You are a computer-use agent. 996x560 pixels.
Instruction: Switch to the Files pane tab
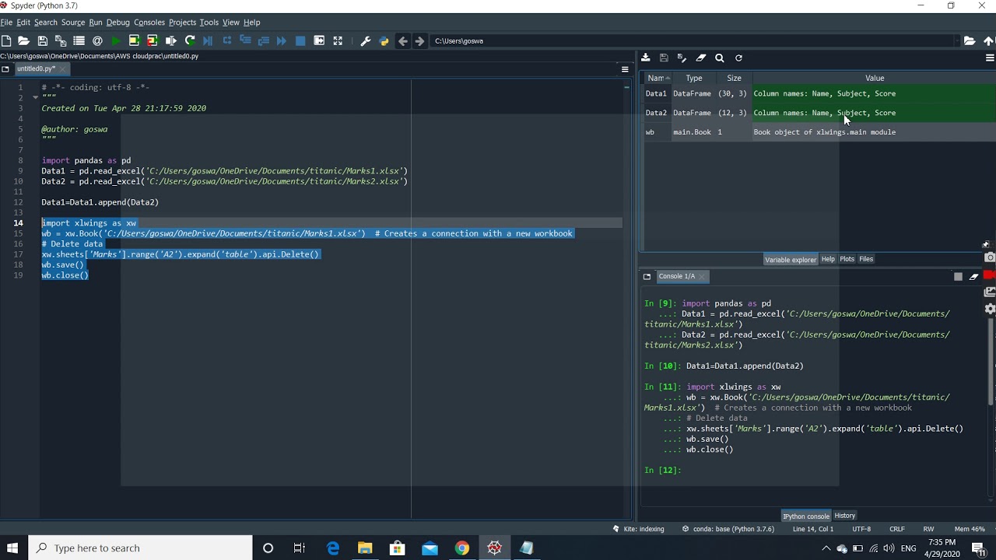(866, 259)
